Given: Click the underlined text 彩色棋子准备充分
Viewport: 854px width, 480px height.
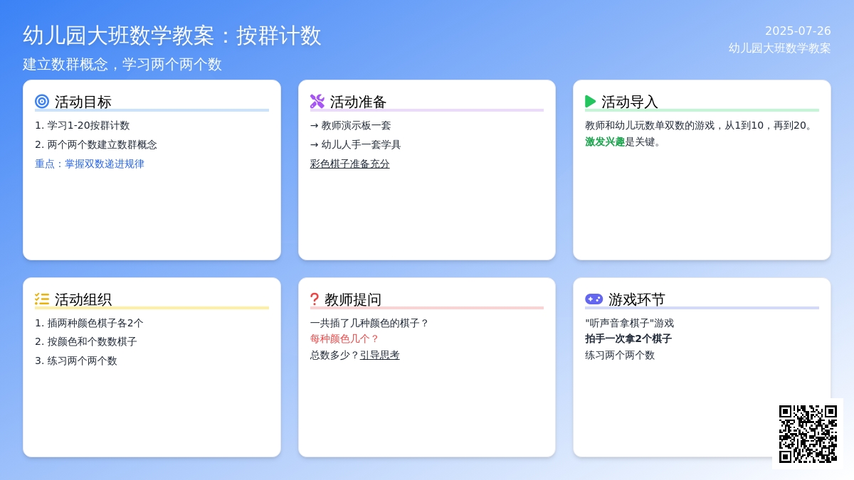Looking at the screenshot, I should pyautogui.click(x=350, y=164).
